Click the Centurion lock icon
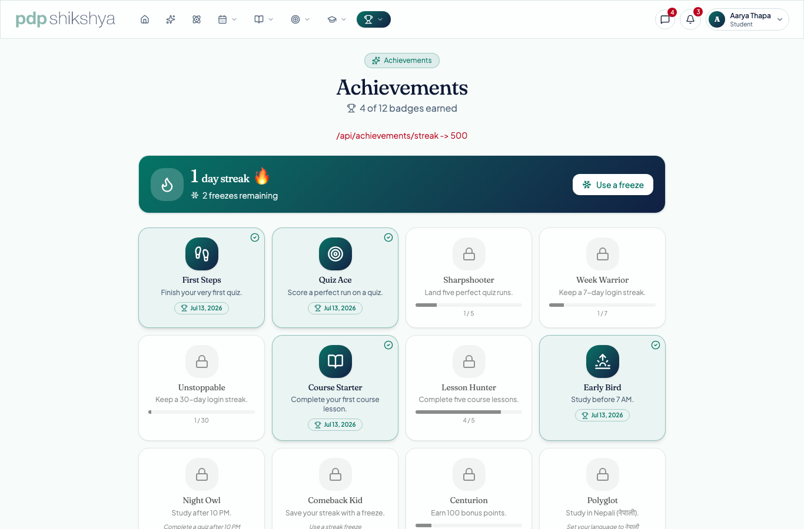This screenshot has width=804, height=529. tap(469, 474)
